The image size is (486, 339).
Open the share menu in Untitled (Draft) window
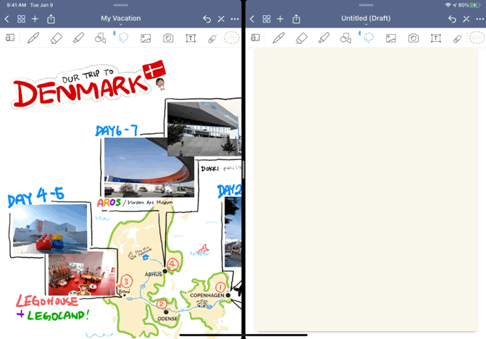(x=296, y=19)
